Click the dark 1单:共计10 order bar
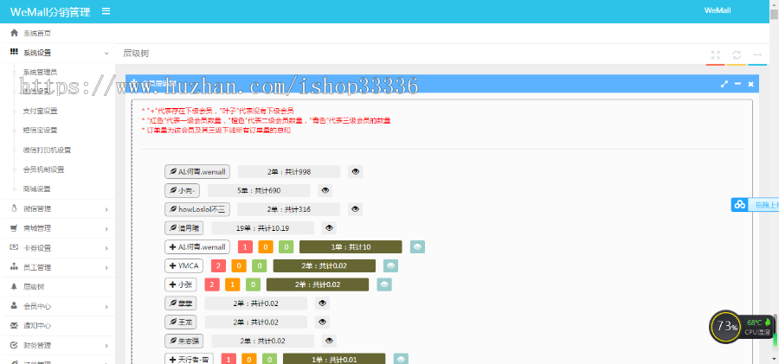 [351, 246]
